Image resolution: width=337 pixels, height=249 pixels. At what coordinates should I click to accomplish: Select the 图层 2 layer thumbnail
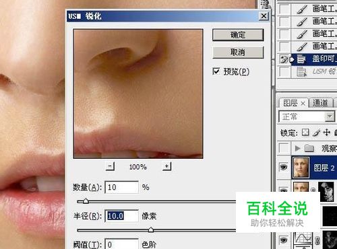point(301,168)
